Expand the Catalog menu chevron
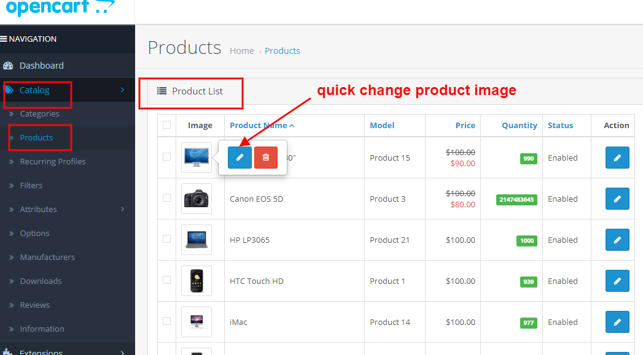643x355 pixels. (x=122, y=90)
